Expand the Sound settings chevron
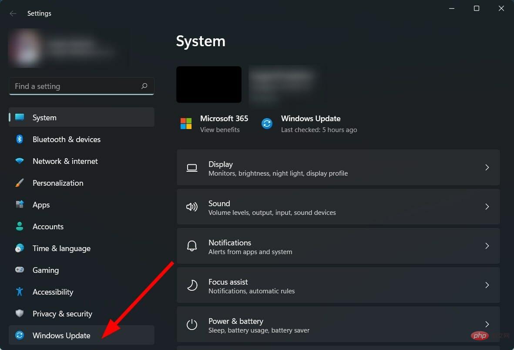The image size is (514, 350). [x=487, y=207]
